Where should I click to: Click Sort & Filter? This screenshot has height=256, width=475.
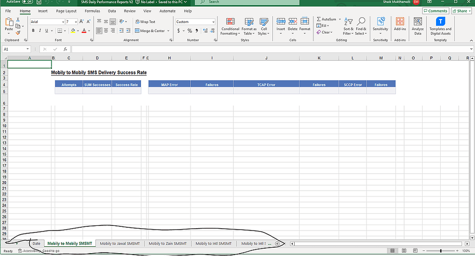click(348, 26)
